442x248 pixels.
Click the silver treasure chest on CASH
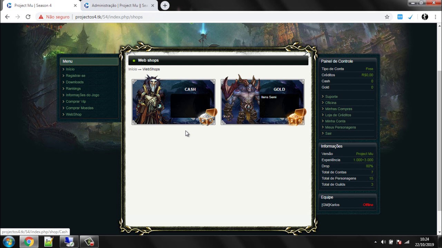click(x=208, y=117)
